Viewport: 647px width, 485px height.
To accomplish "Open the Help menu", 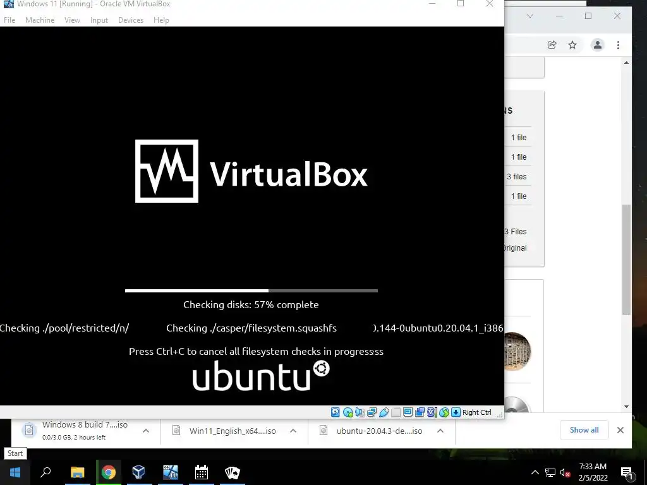I will 161,20.
